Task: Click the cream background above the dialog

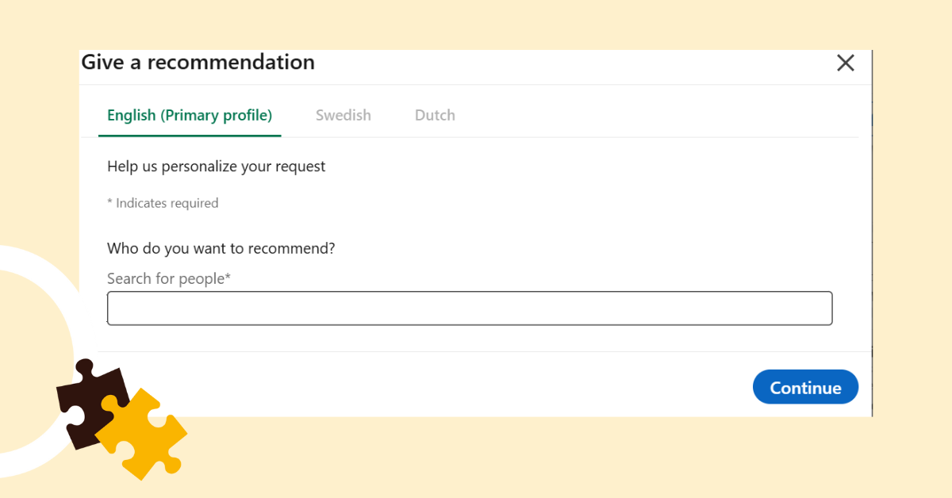Action: (x=476, y=24)
